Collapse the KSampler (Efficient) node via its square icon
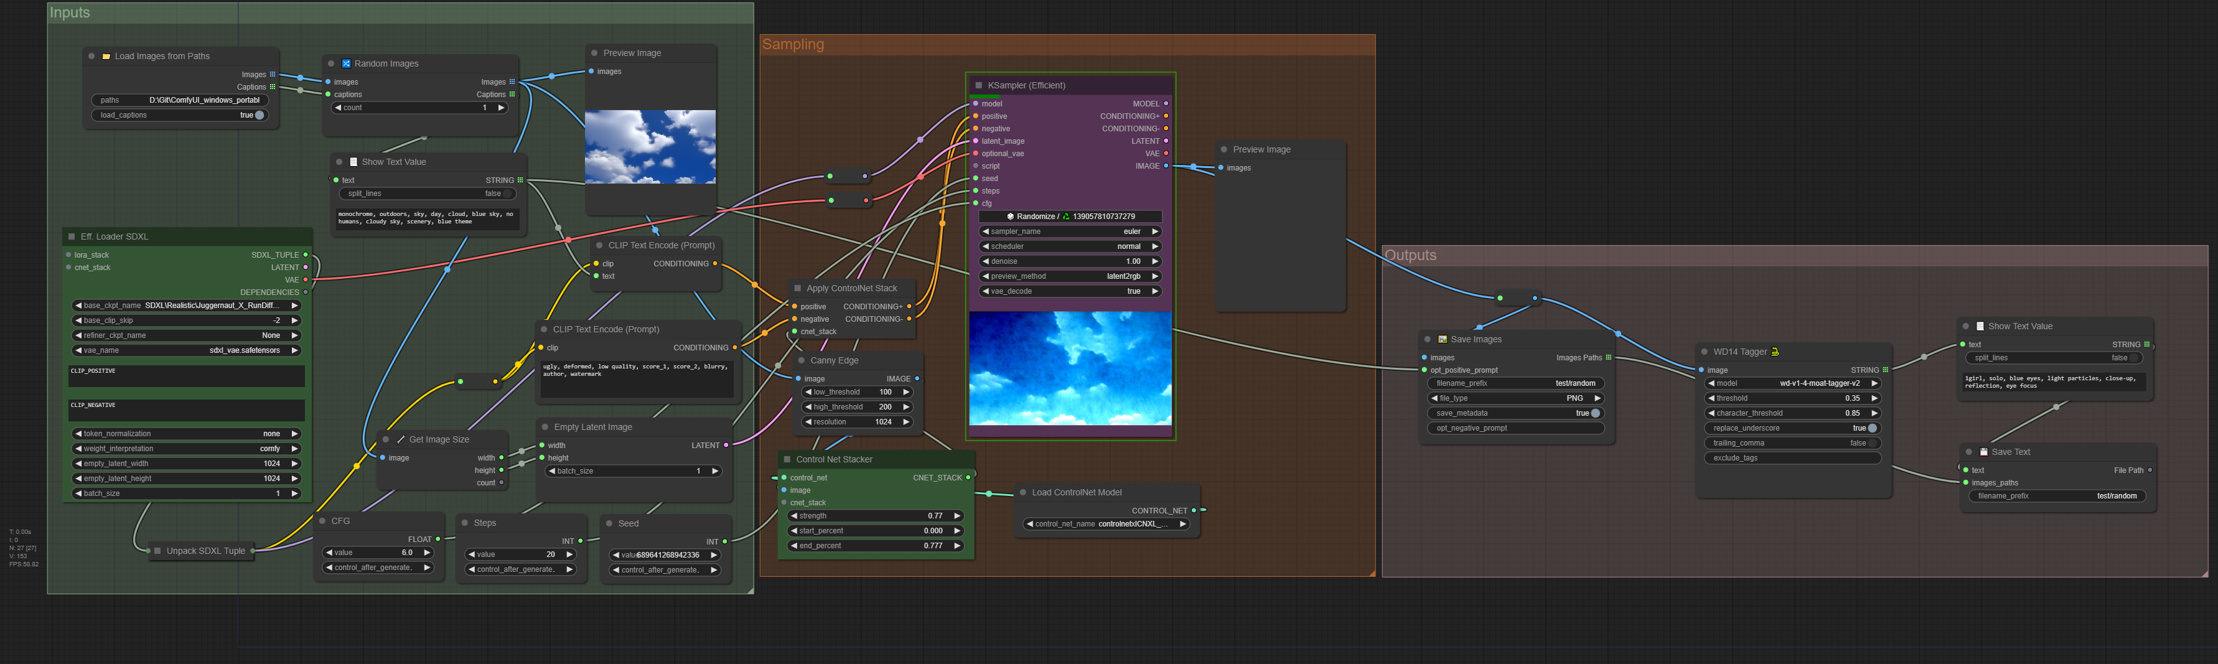Viewport: 2218px width, 664px height. (x=978, y=85)
